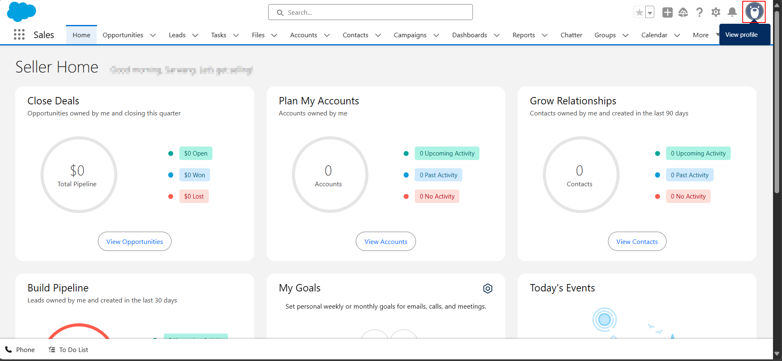The height and width of the screenshot is (361, 782).
Task: Open the Chatter tab
Action: 571,35
